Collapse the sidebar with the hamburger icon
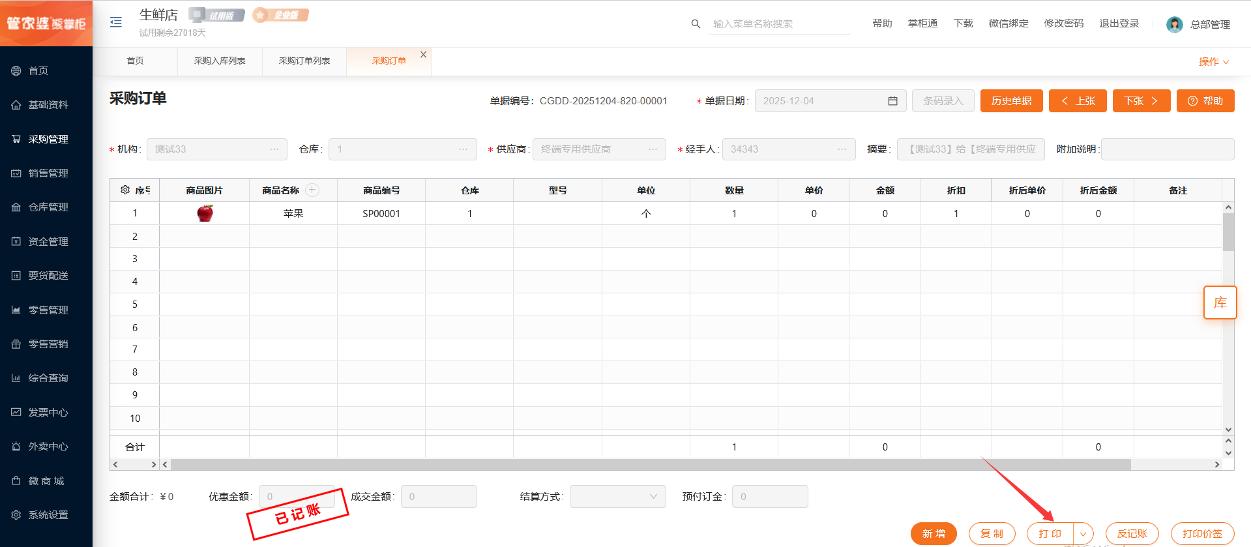The width and height of the screenshot is (1251, 547). (x=116, y=22)
